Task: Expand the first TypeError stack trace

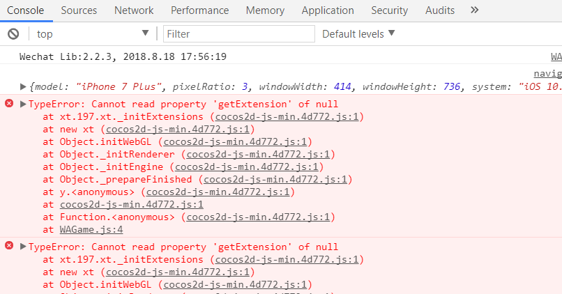Action: 23,105
